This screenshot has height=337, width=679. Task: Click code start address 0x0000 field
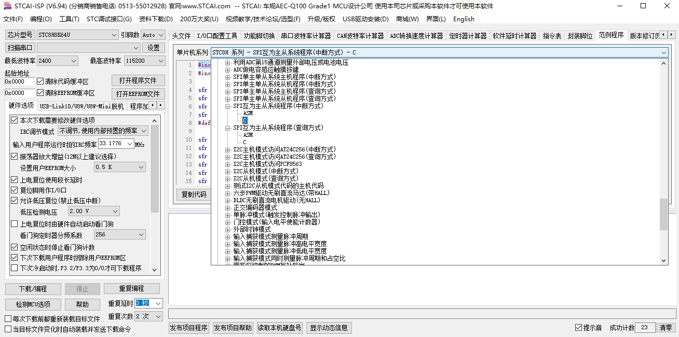pos(20,81)
